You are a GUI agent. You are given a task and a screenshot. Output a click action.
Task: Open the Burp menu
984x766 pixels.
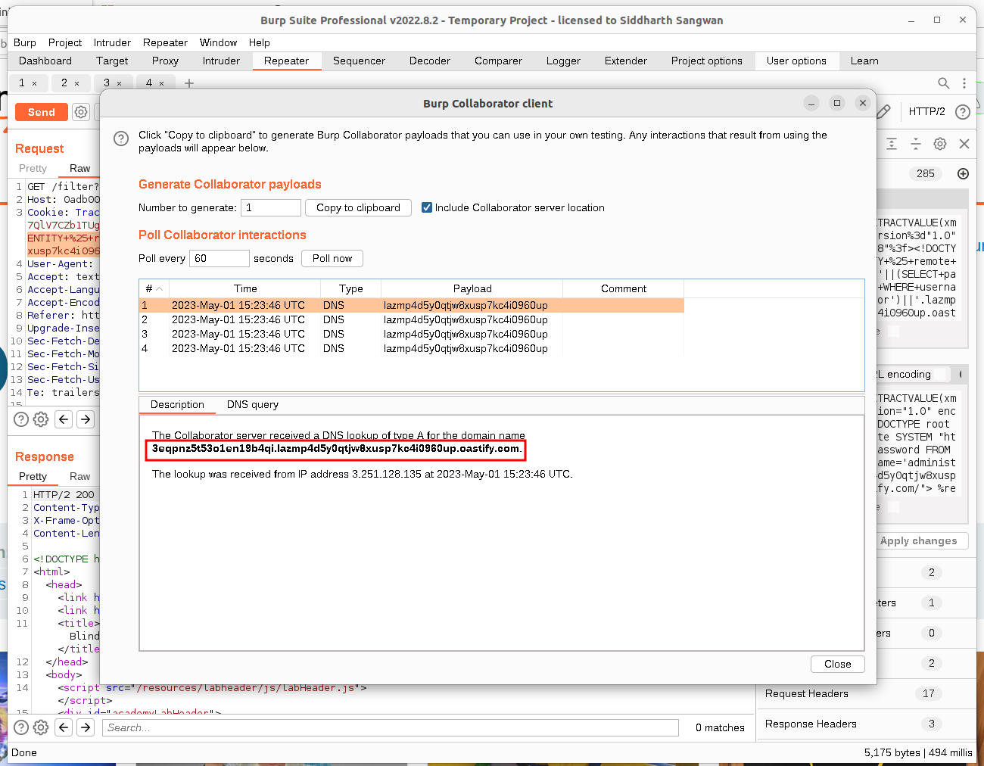tap(25, 42)
